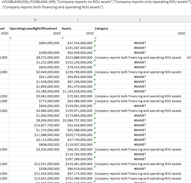191x183 pixels.
Task: Select cell with $191,367,000,000
Action: click(x=78, y=48)
